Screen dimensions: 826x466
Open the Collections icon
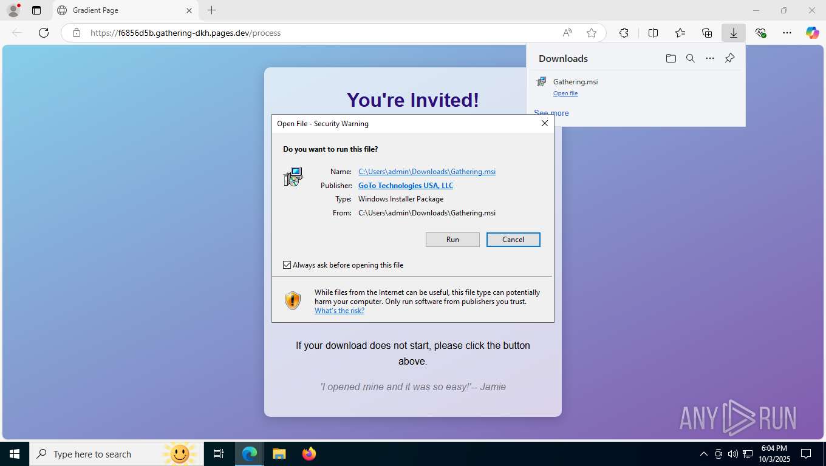[707, 33]
